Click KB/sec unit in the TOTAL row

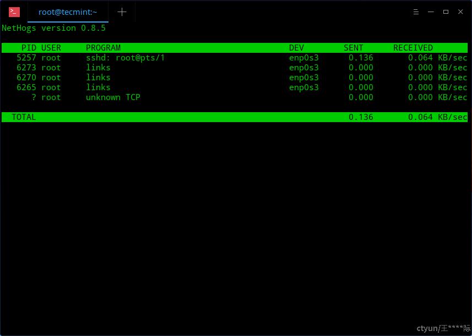click(x=452, y=117)
